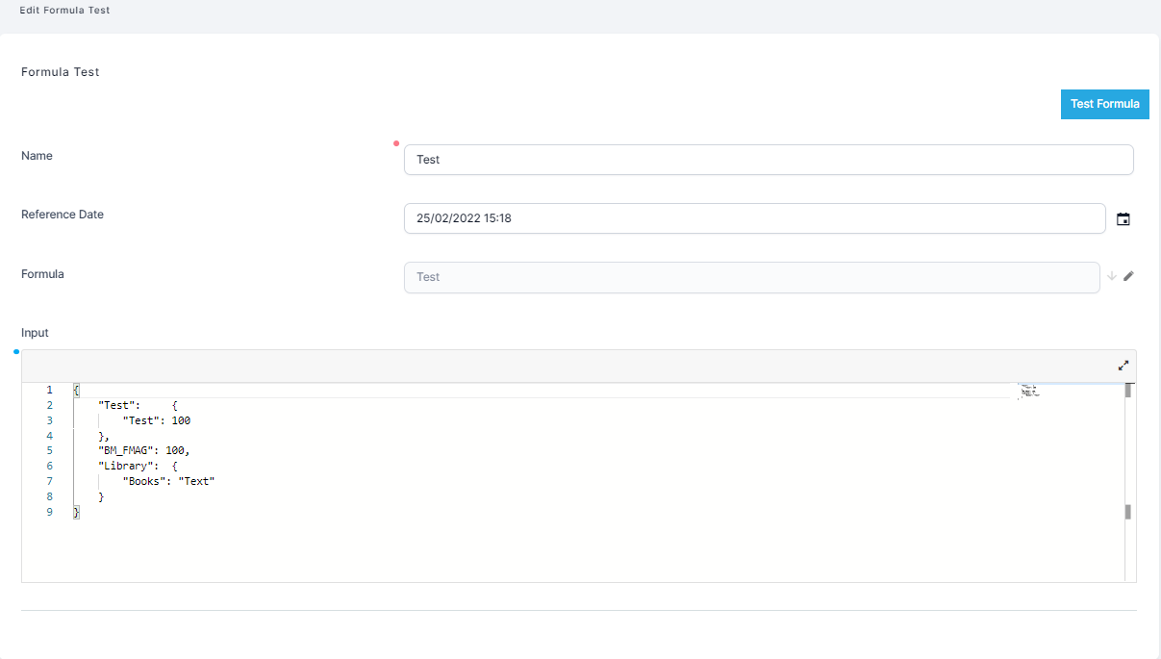Click line number 1 in the gutter
The image size is (1161, 659).
pos(50,390)
